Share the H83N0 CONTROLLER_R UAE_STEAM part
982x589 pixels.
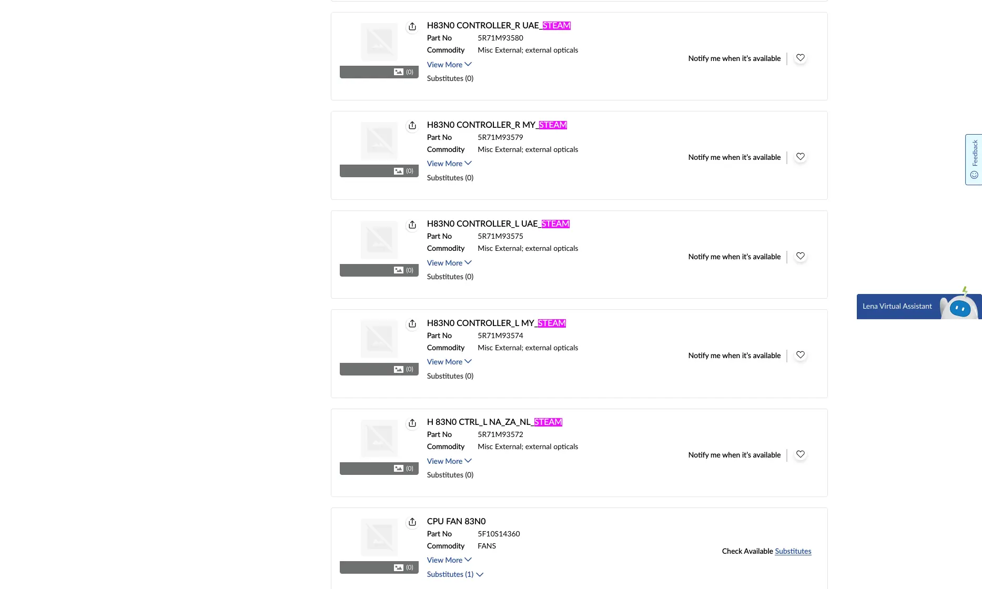click(412, 26)
